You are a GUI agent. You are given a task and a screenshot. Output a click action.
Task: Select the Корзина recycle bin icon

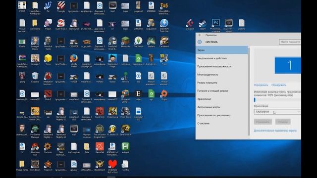pos(35,77)
